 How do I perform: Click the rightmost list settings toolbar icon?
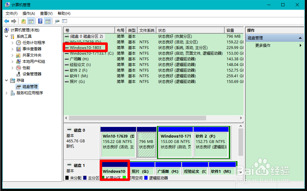click(65, 21)
